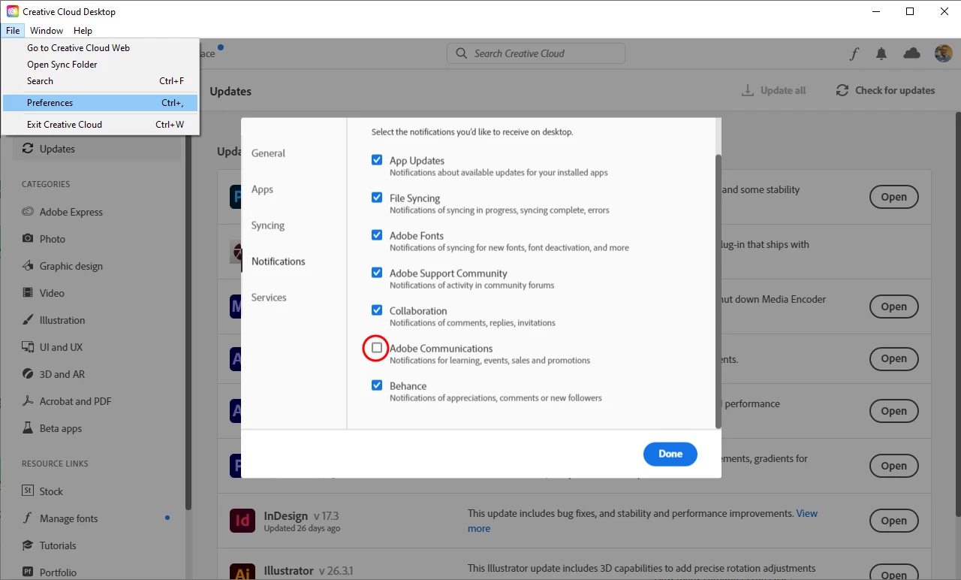Click the Beta apps flask icon
961x580 pixels.
pyautogui.click(x=28, y=428)
